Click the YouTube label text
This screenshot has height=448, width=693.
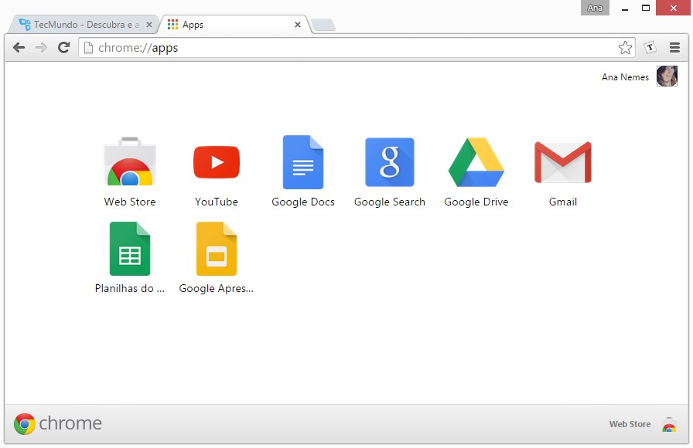click(x=217, y=202)
